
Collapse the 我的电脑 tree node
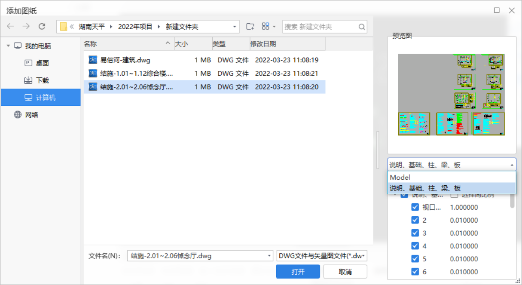(8, 46)
